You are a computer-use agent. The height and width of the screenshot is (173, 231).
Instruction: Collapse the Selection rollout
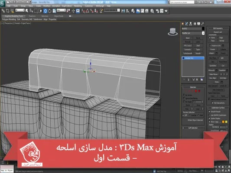193,87
